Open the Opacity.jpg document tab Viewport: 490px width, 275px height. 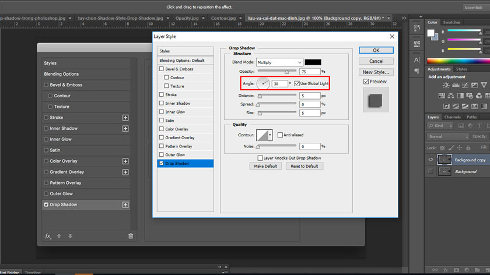[187, 18]
